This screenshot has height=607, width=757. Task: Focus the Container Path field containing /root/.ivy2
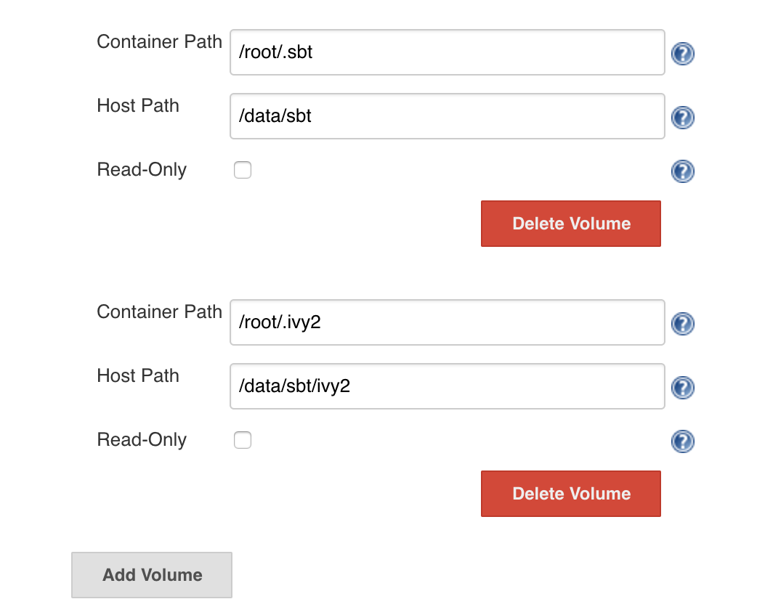coord(447,322)
